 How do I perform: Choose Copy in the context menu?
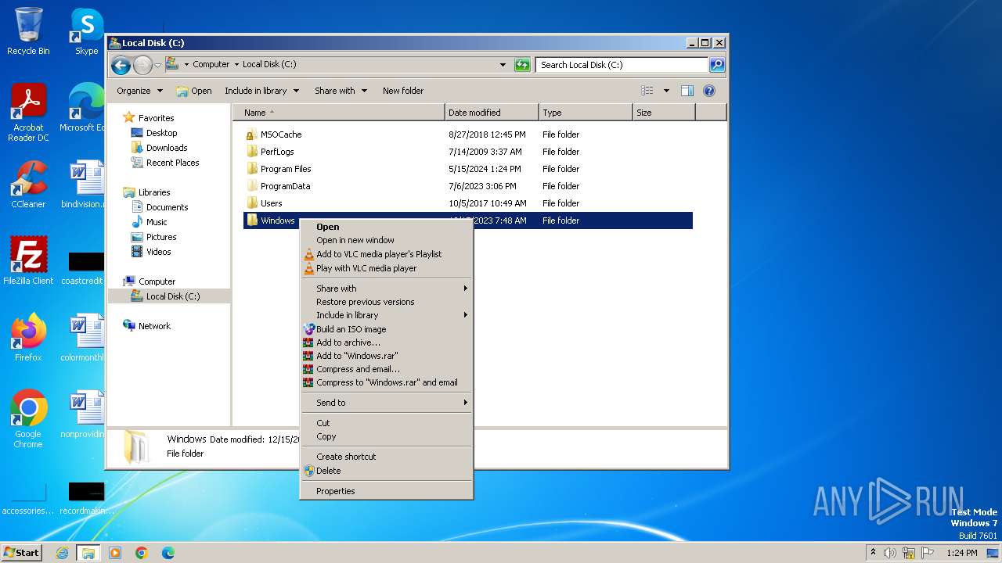point(387,436)
